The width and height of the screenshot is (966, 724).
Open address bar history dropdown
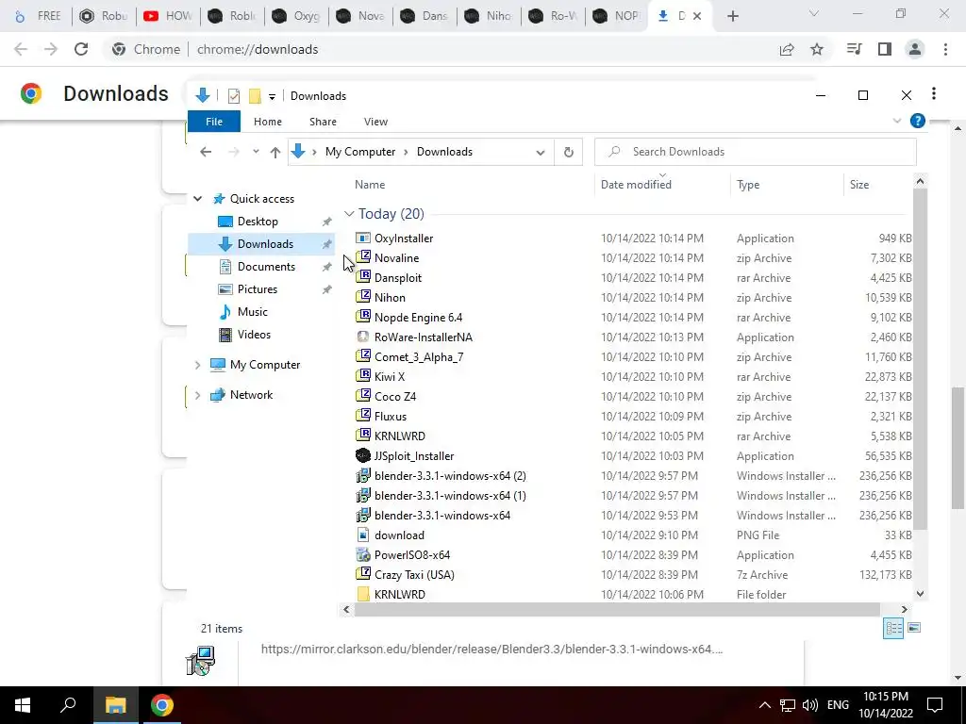[x=541, y=152]
